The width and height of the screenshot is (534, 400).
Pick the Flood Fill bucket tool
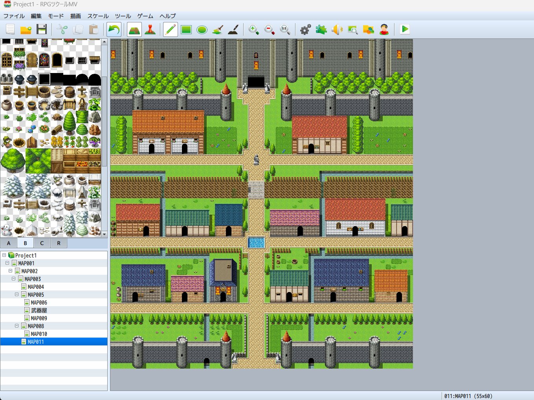[x=218, y=29]
